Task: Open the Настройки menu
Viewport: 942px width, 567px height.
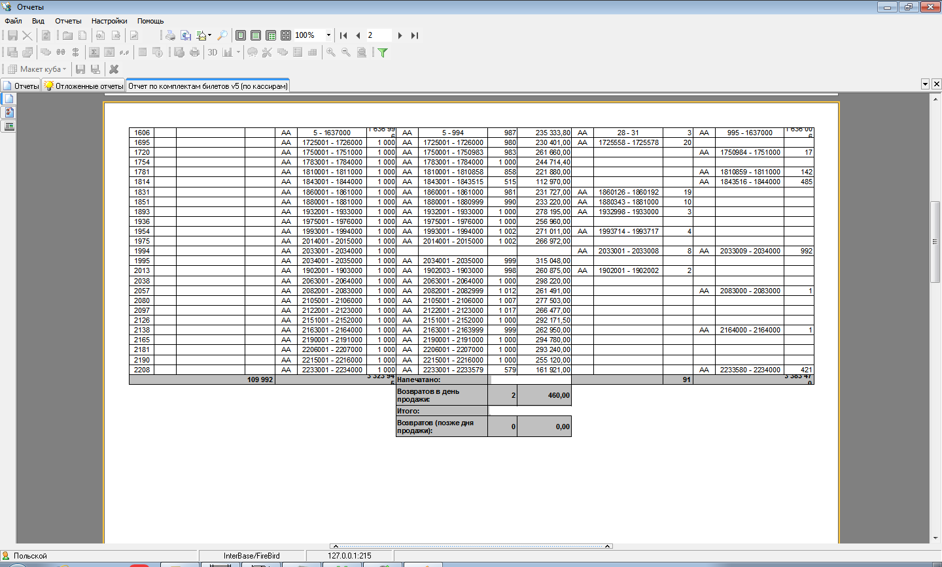Action: (x=109, y=21)
